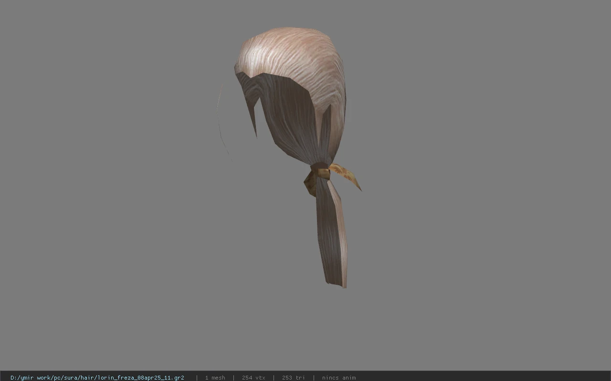
Task: Click the file path lorin_freza_08apr25_11.gr2
Action: pyautogui.click(x=97, y=378)
